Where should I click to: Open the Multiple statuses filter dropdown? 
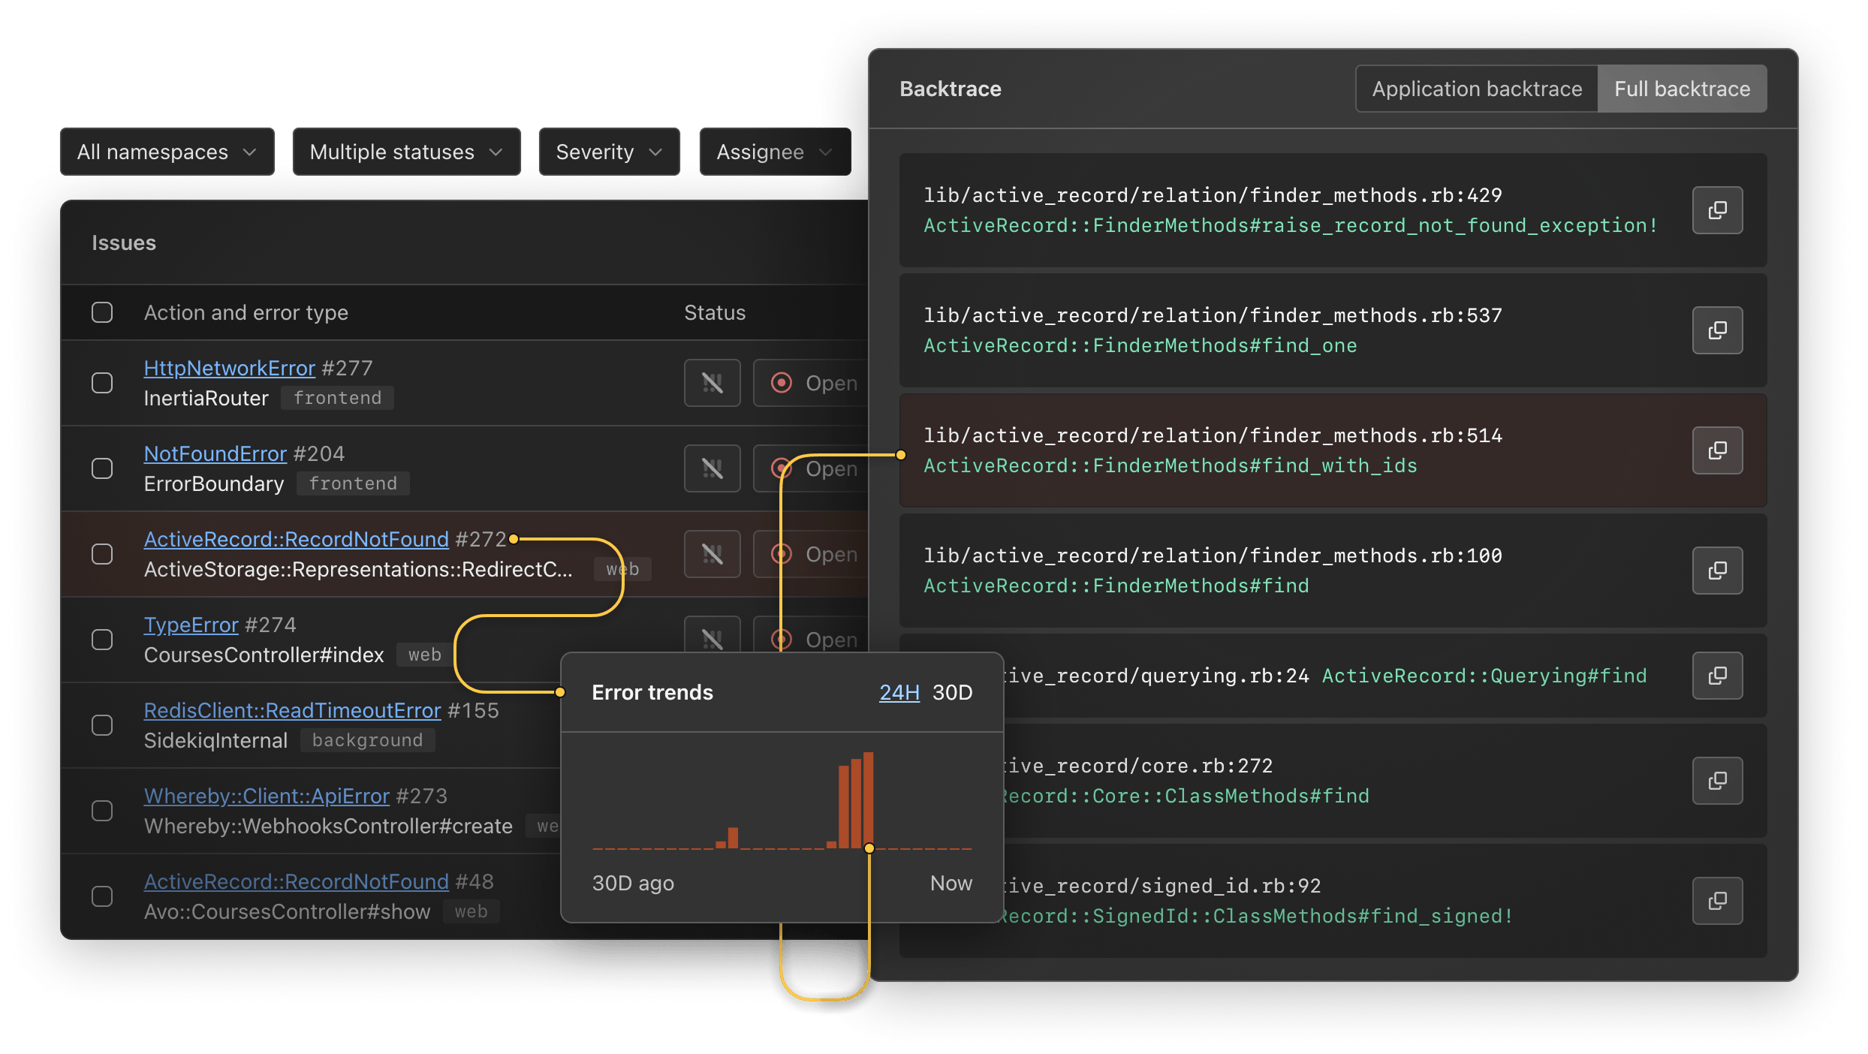tap(406, 152)
